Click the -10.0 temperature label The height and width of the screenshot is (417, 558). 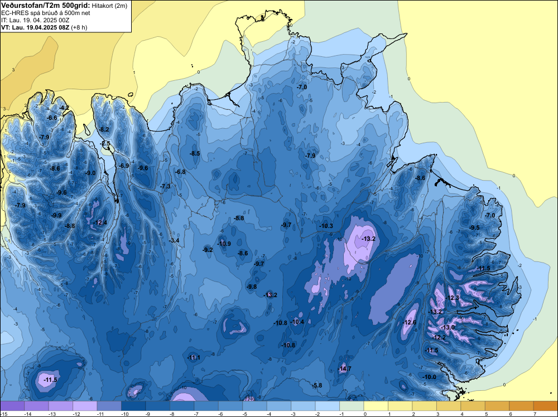pos(429,377)
